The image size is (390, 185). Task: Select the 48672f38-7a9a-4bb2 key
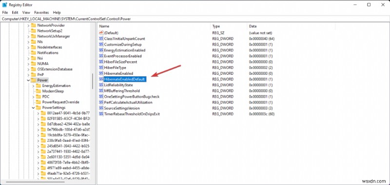(x=68, y=163)
